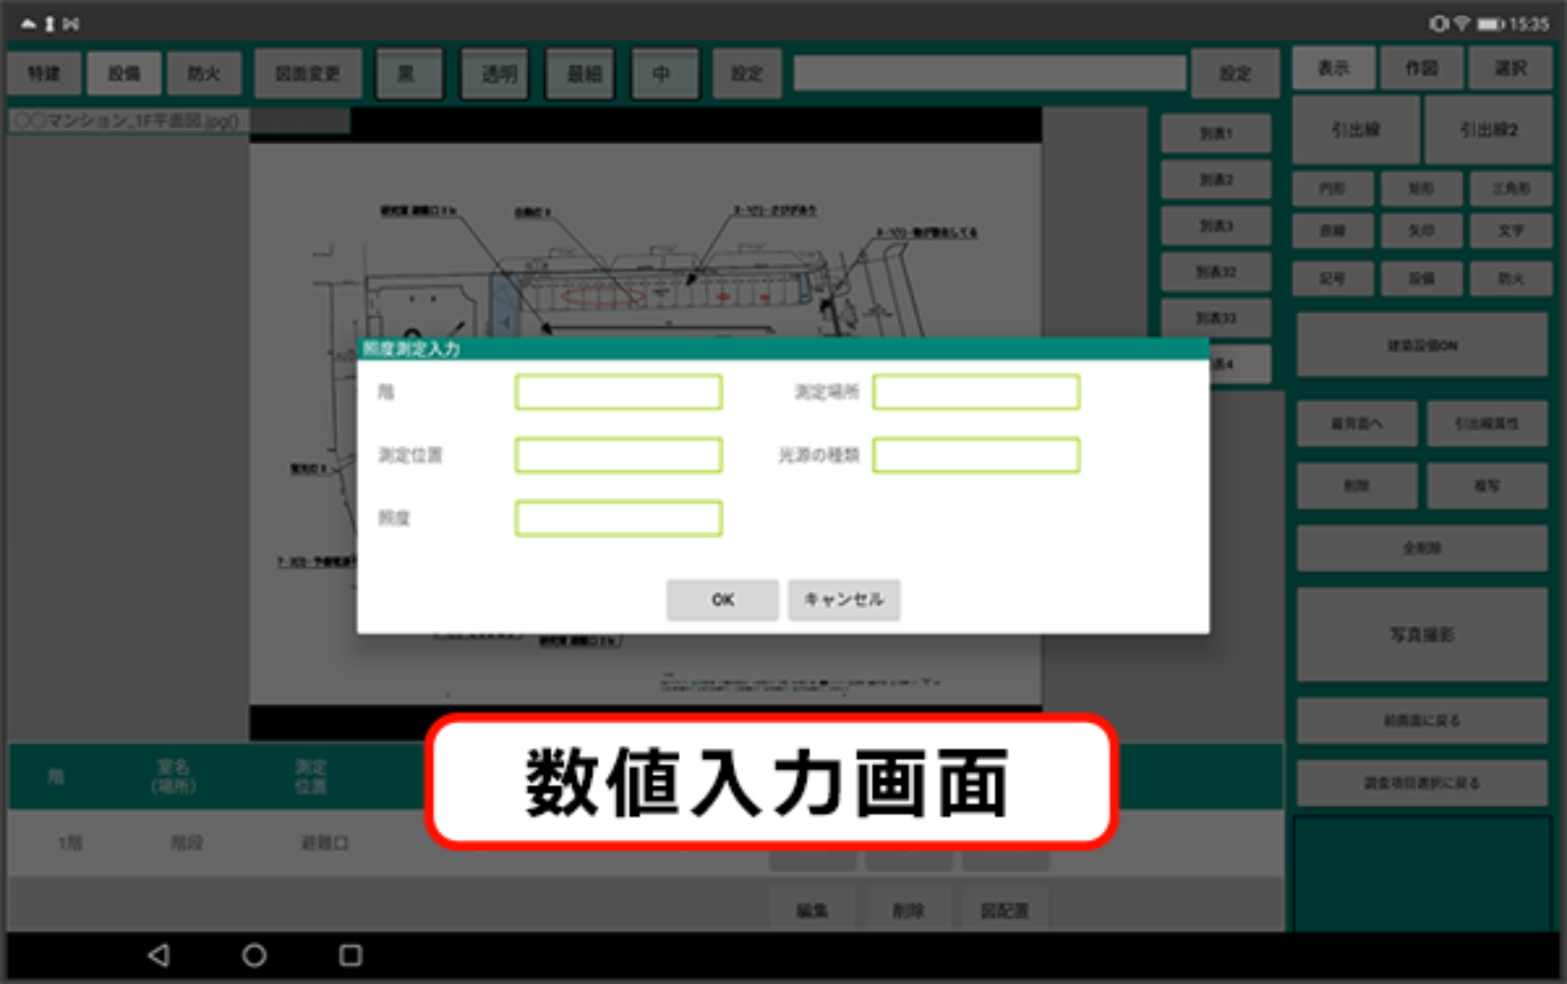Select the 防火 button below 文字
This screenshot has height=984, width=1567.
(x=1511, y=278)
